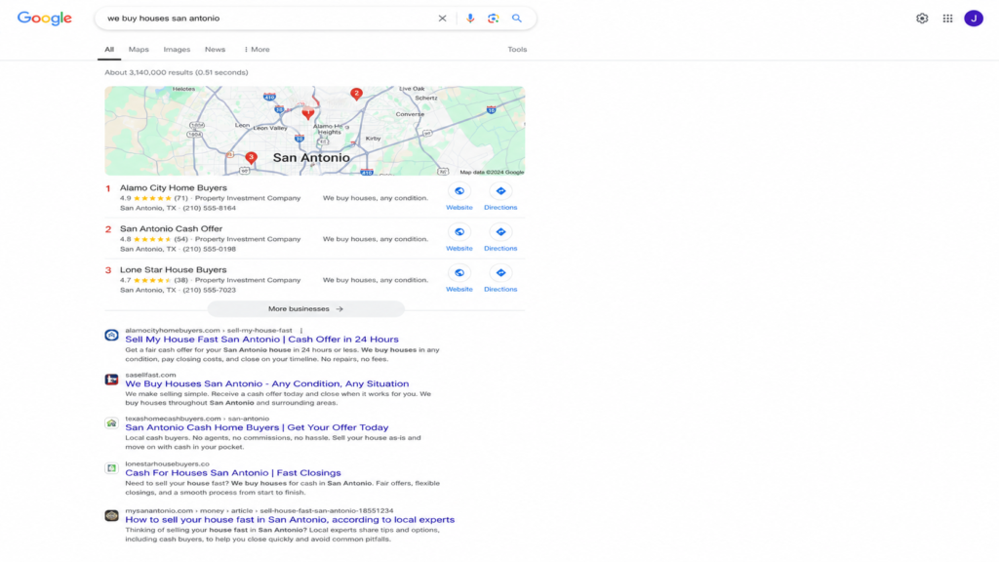Click the alamocityhomebuyers.com favicon
The image size is (999, 562).
(111, 336)
